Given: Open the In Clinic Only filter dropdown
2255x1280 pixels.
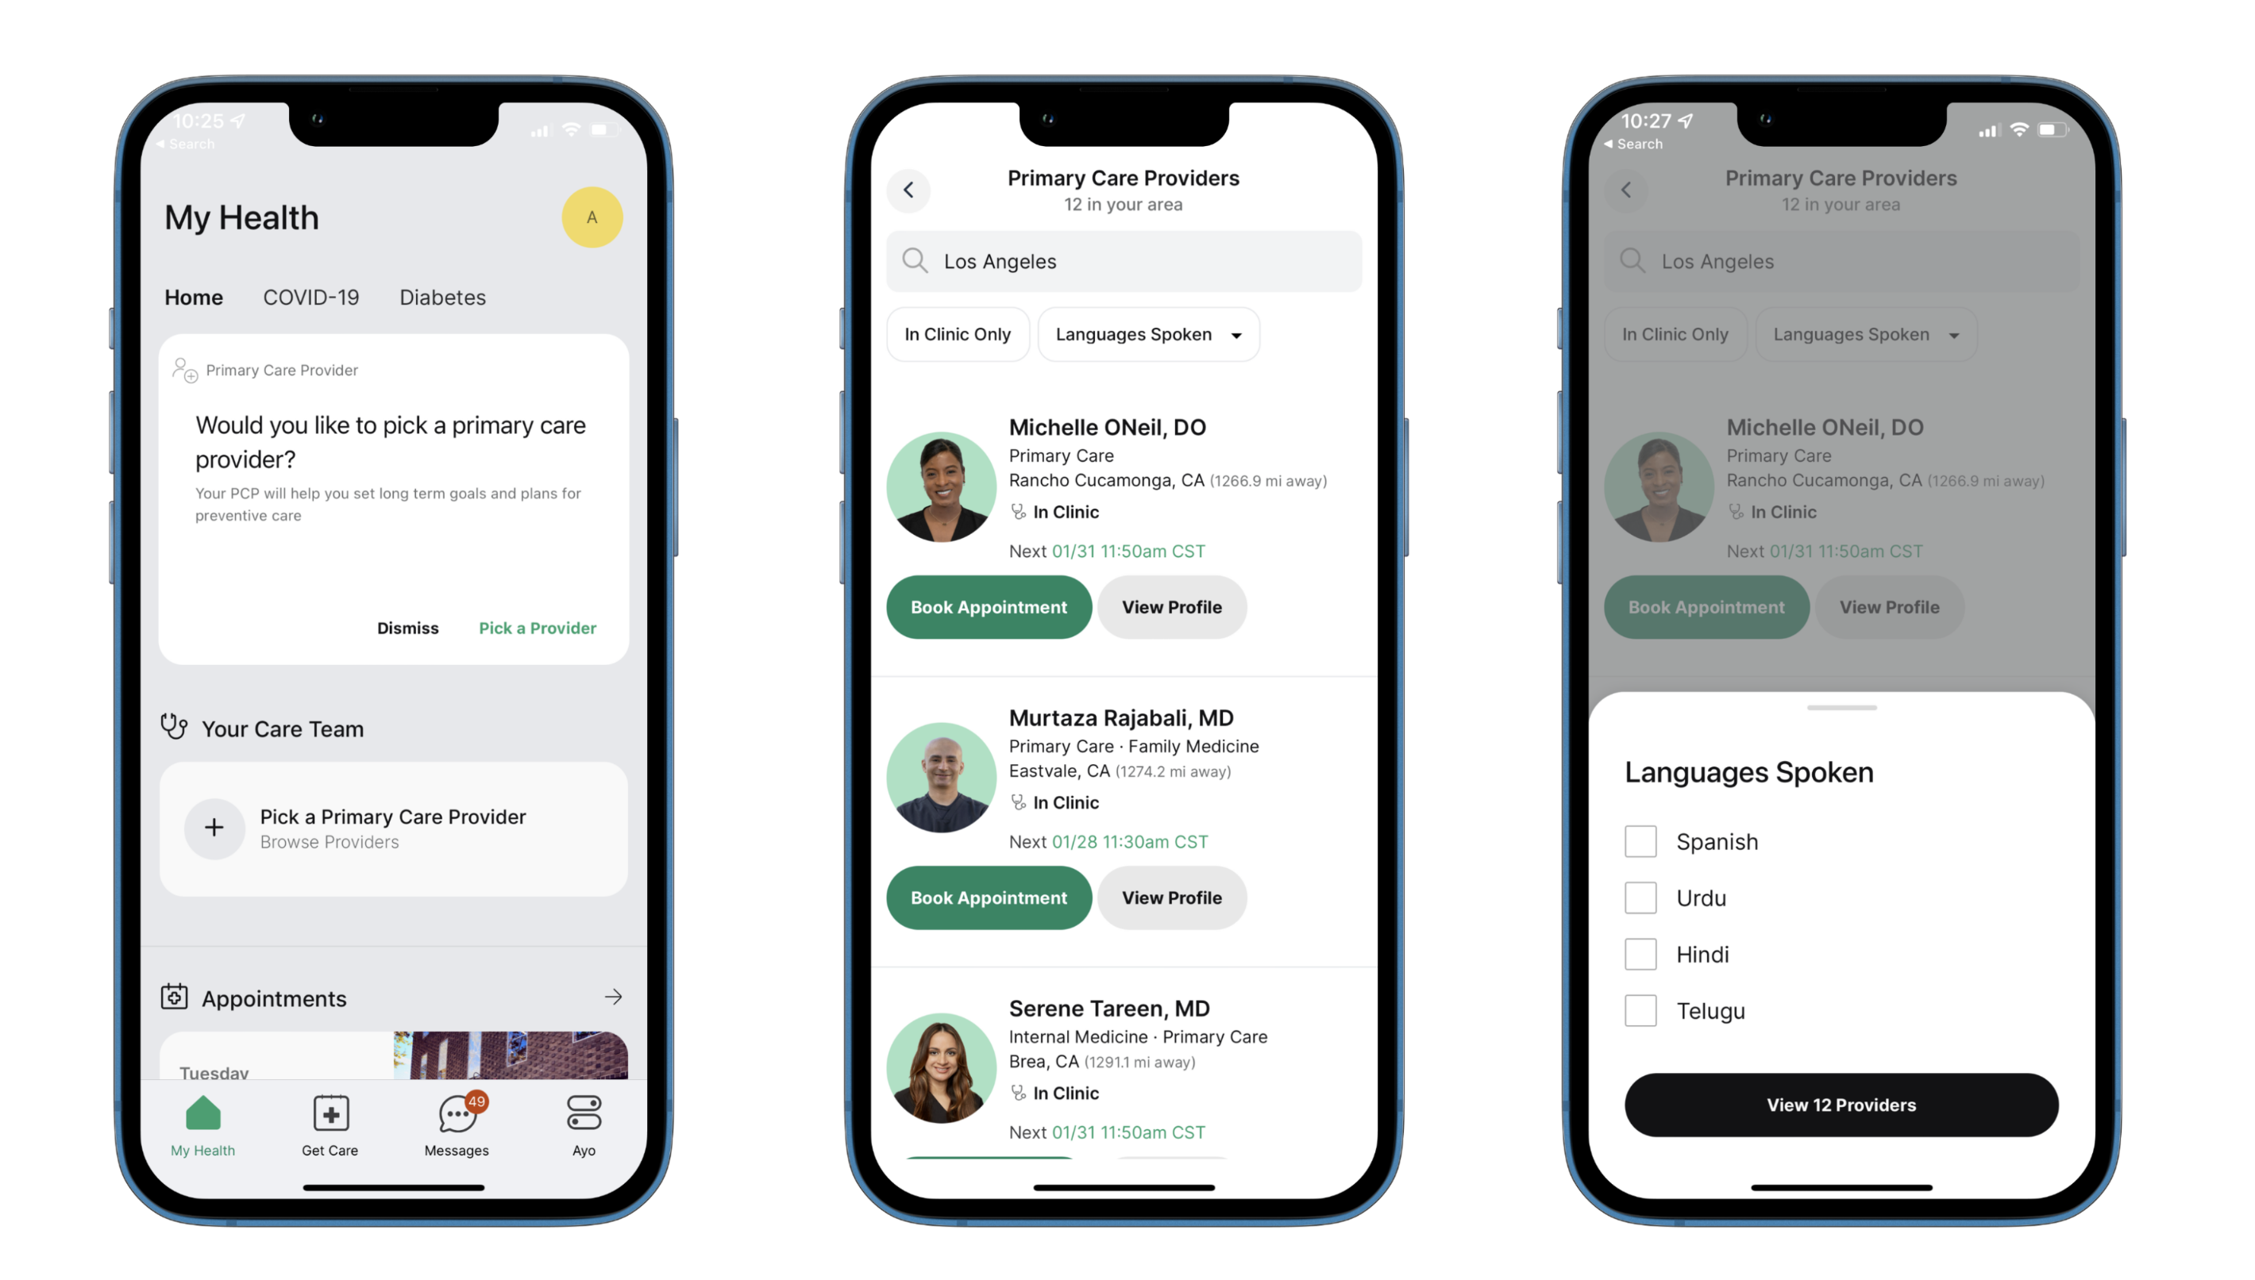Looking at the screenshot, I should tap(955, 334).
